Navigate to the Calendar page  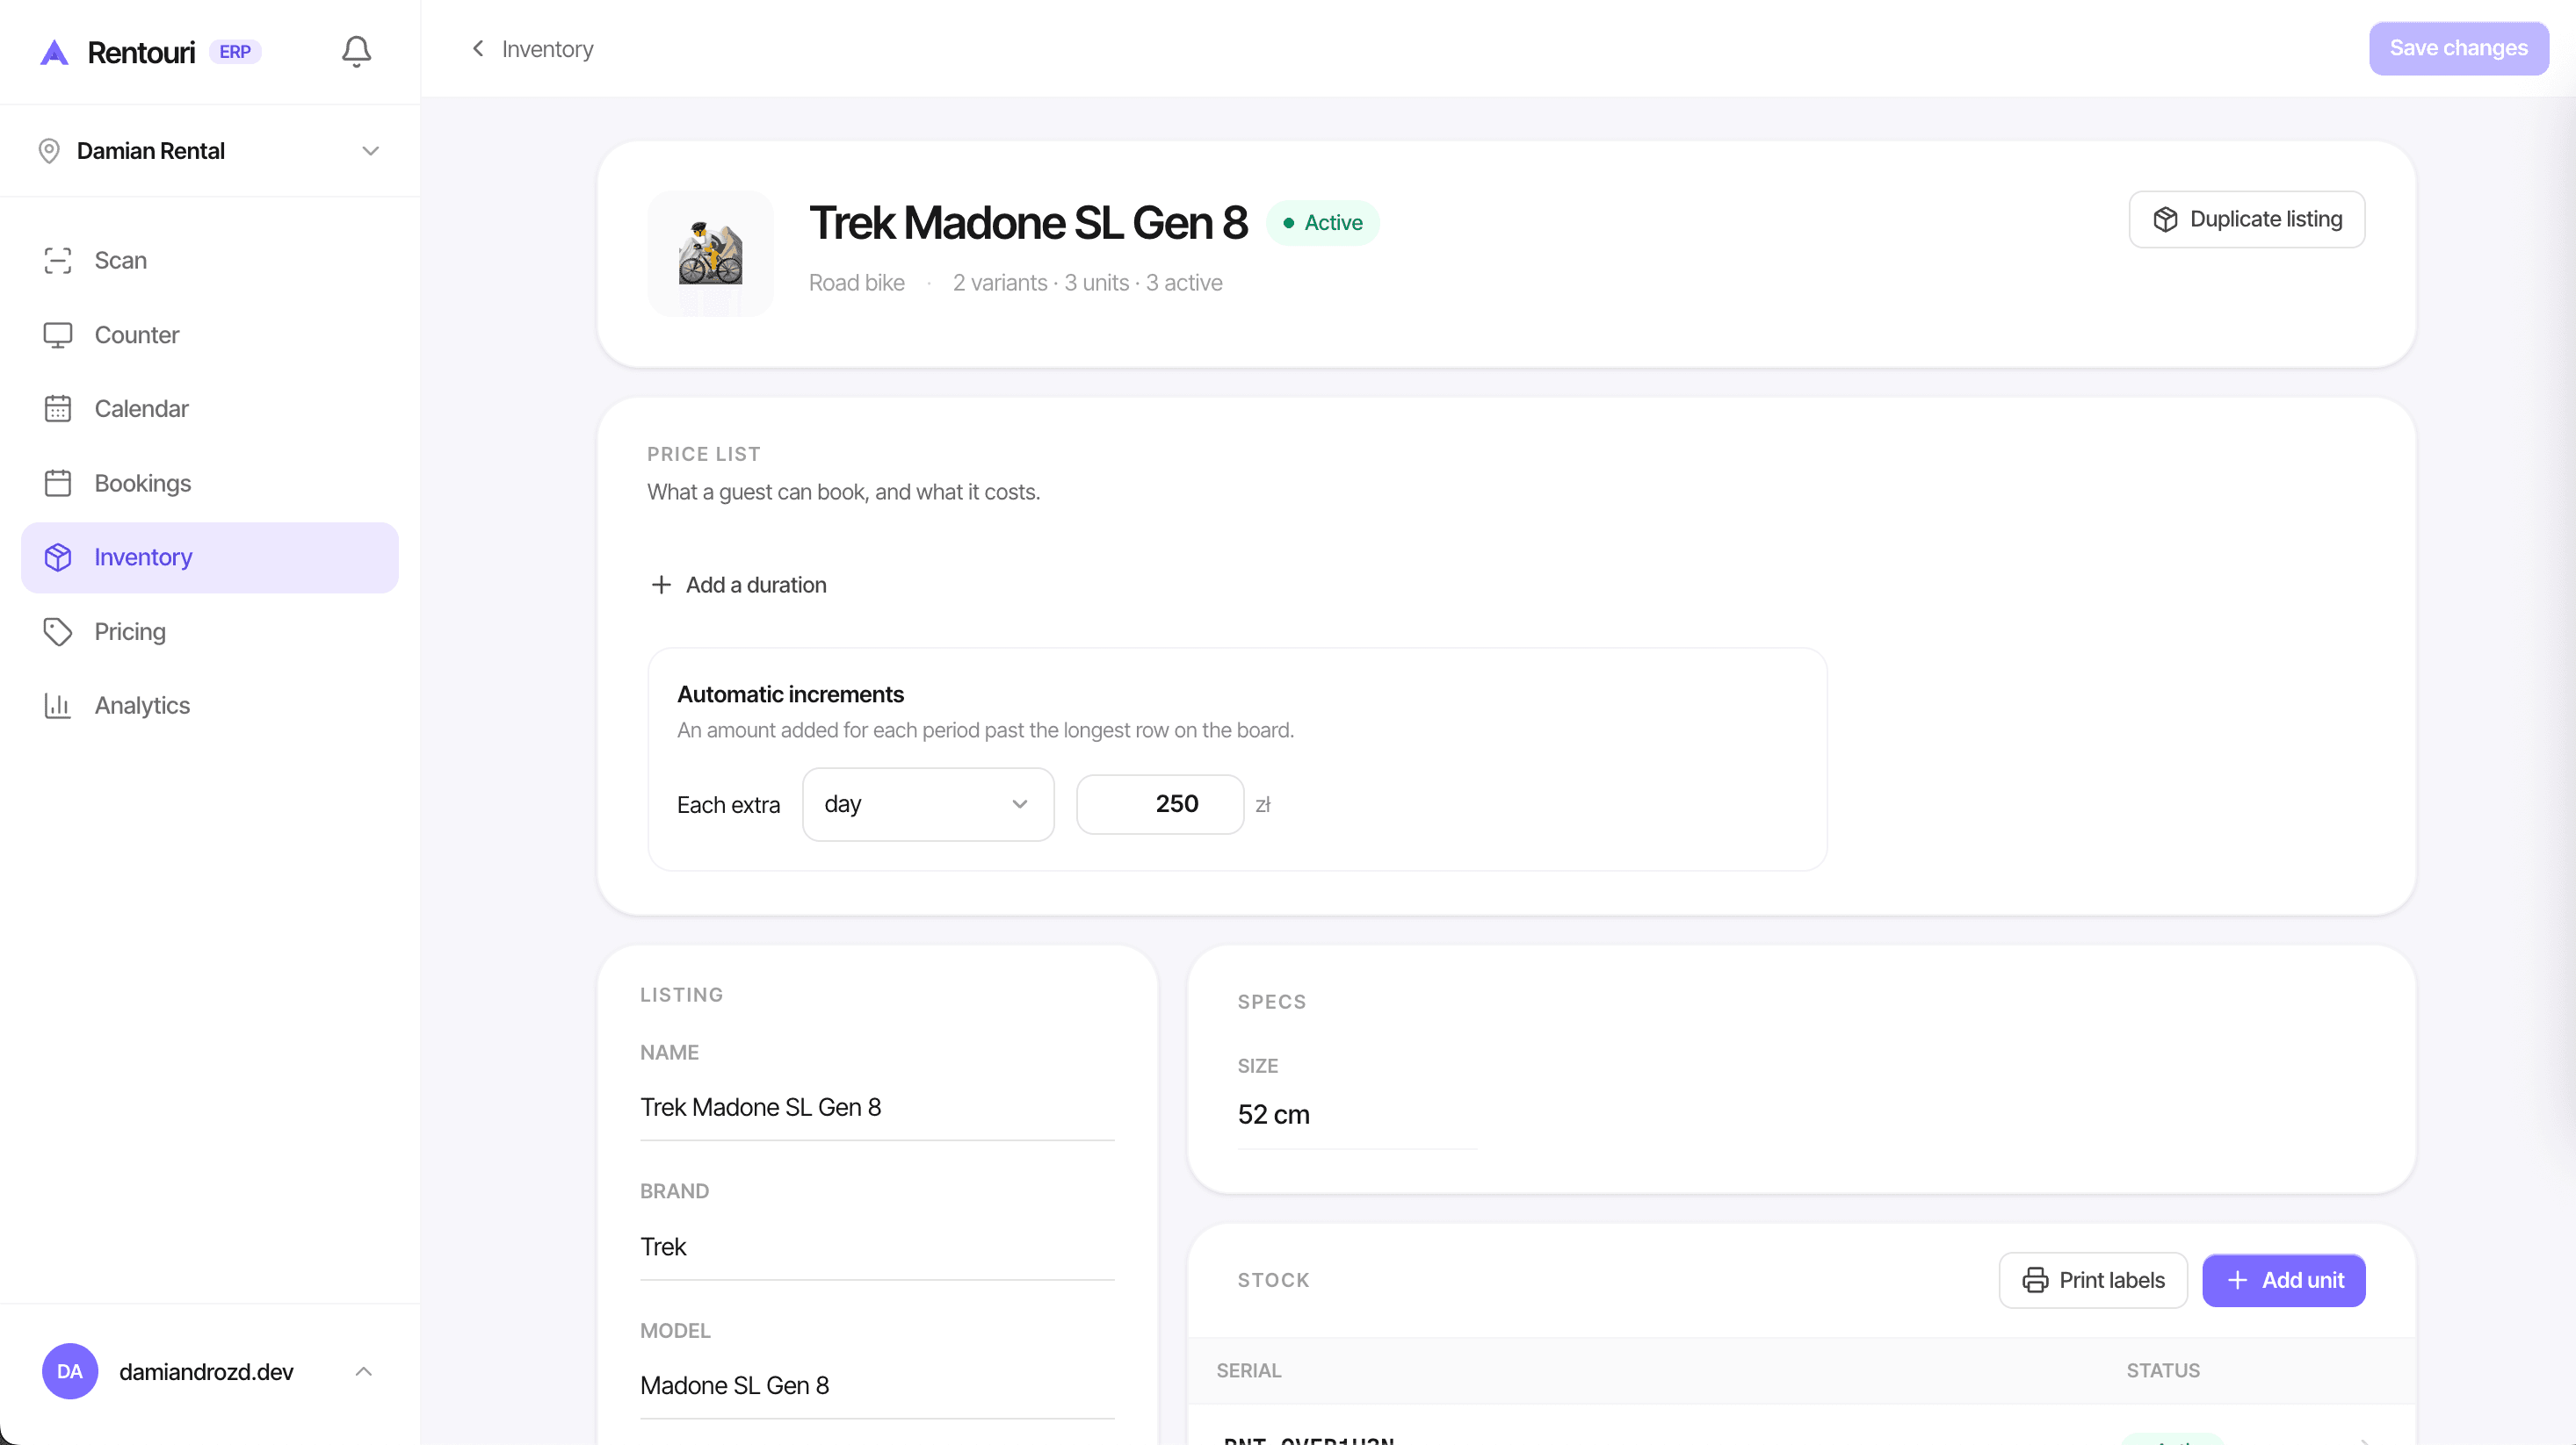tap(210, 409)
